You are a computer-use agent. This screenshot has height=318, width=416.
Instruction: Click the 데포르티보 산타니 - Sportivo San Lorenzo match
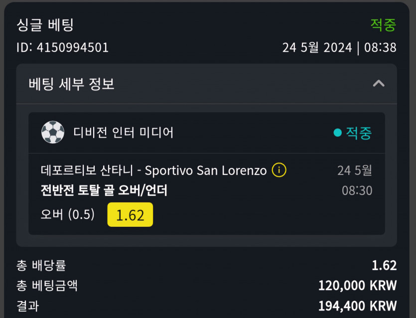pos(153,170)
